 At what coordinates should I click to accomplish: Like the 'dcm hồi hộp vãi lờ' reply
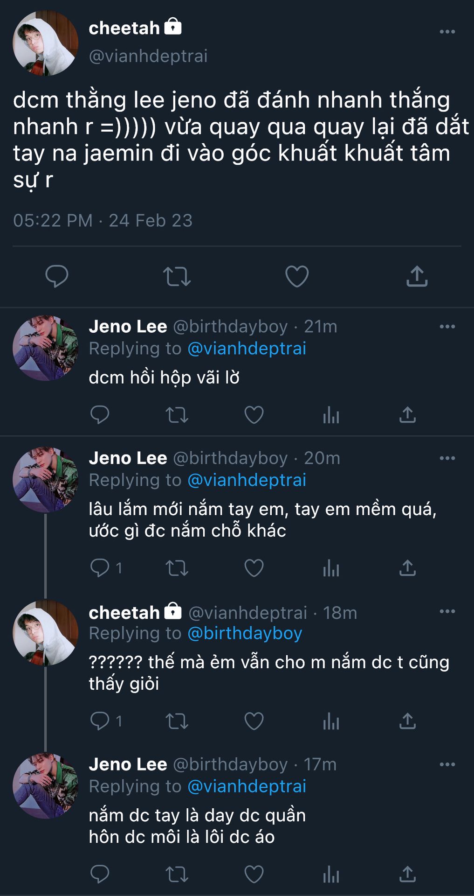254,415
